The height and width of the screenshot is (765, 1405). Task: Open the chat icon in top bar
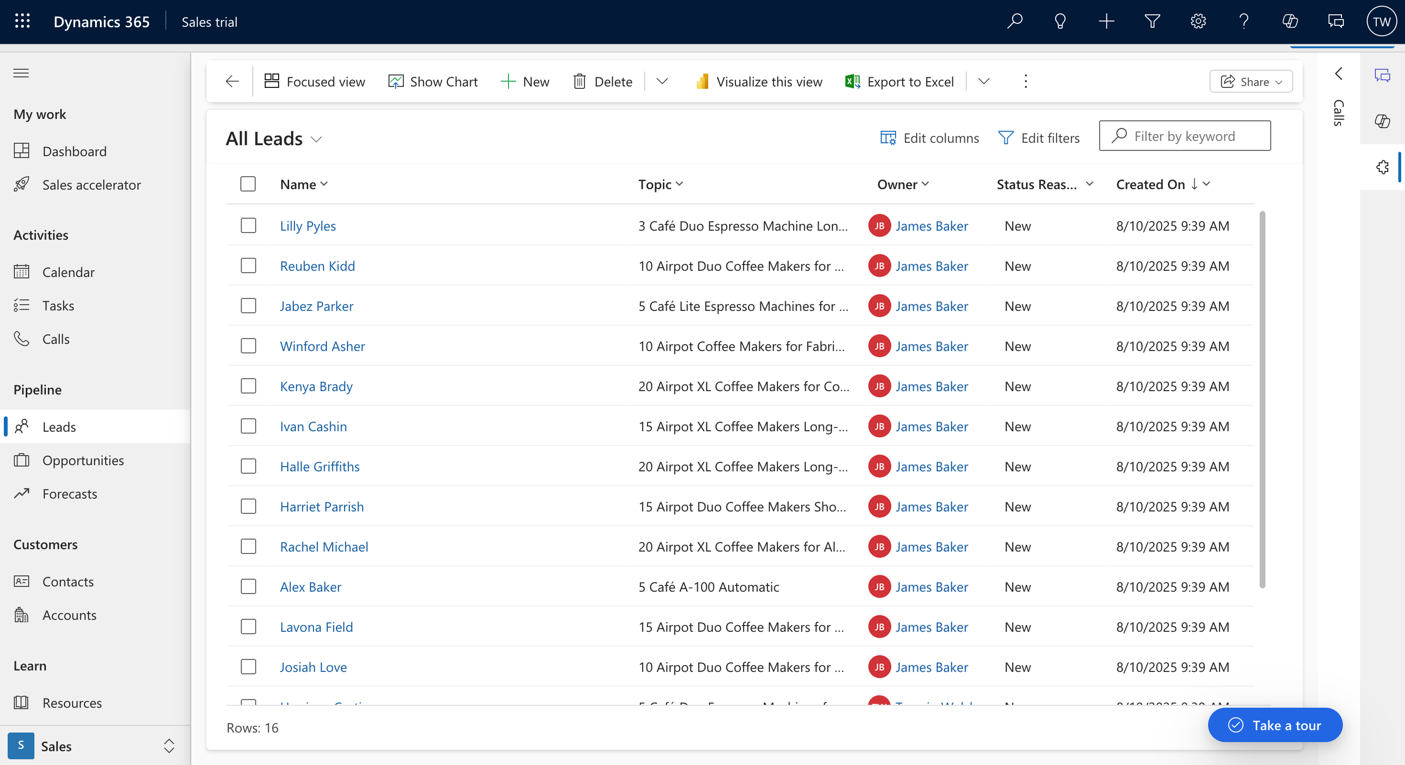[x=1336, y=21]
